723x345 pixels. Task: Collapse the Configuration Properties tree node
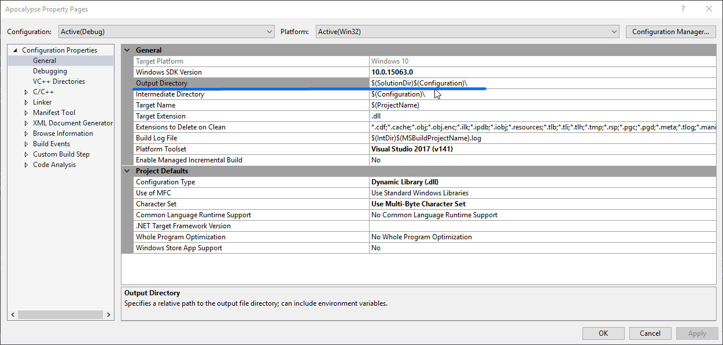16,50
